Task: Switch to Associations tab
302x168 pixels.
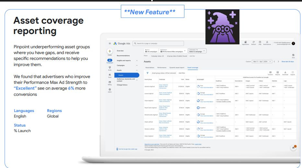Action: (150, 68)
